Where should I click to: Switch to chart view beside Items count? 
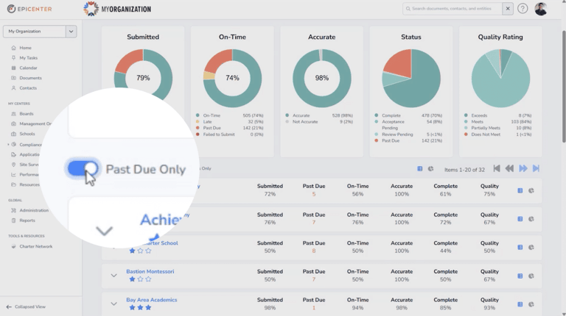pyautogui.click(x=430, y=169)
